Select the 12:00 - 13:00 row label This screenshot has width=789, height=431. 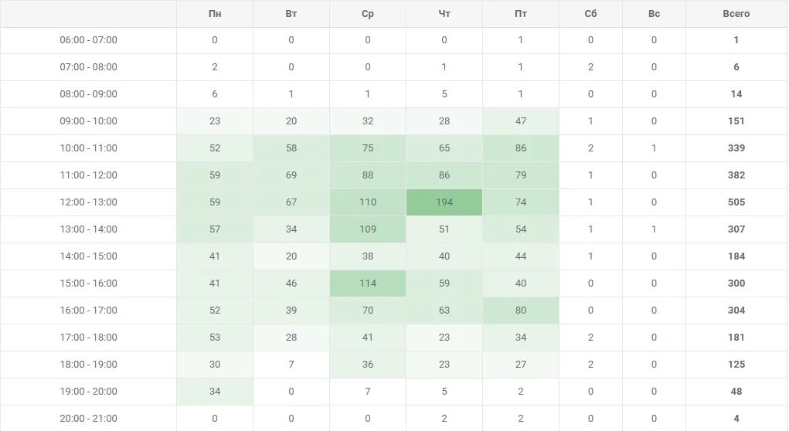click(x=89, y=202)
